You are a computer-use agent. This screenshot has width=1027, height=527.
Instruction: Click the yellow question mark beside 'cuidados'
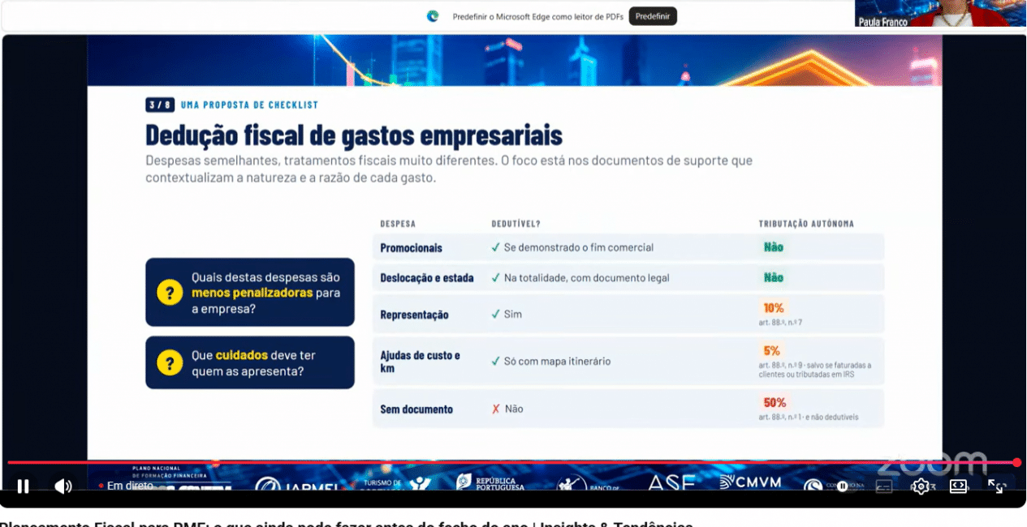pyautogui.click(x=169, y=363)
